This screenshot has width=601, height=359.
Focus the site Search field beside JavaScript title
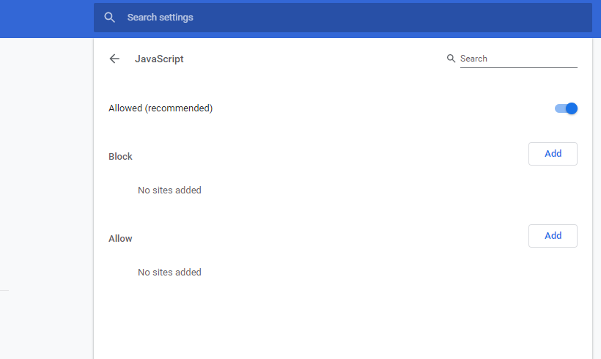pyautogui.click(x=517, y=59)
